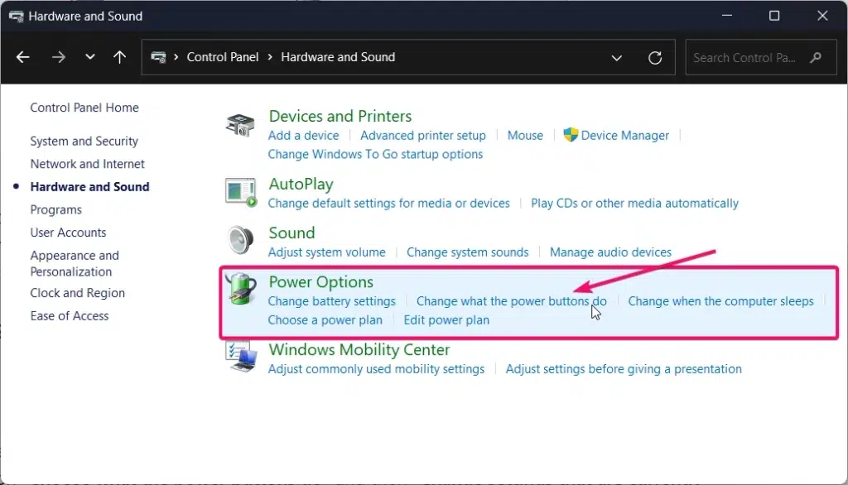Open the recent locations chevron

point(89,57)
